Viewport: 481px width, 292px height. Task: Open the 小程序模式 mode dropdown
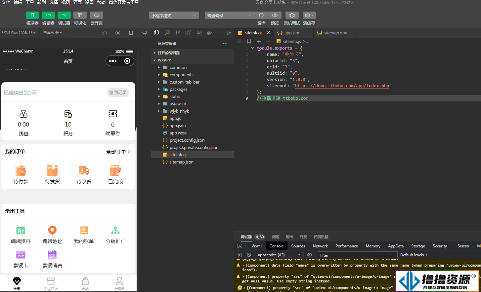[174, 16]
